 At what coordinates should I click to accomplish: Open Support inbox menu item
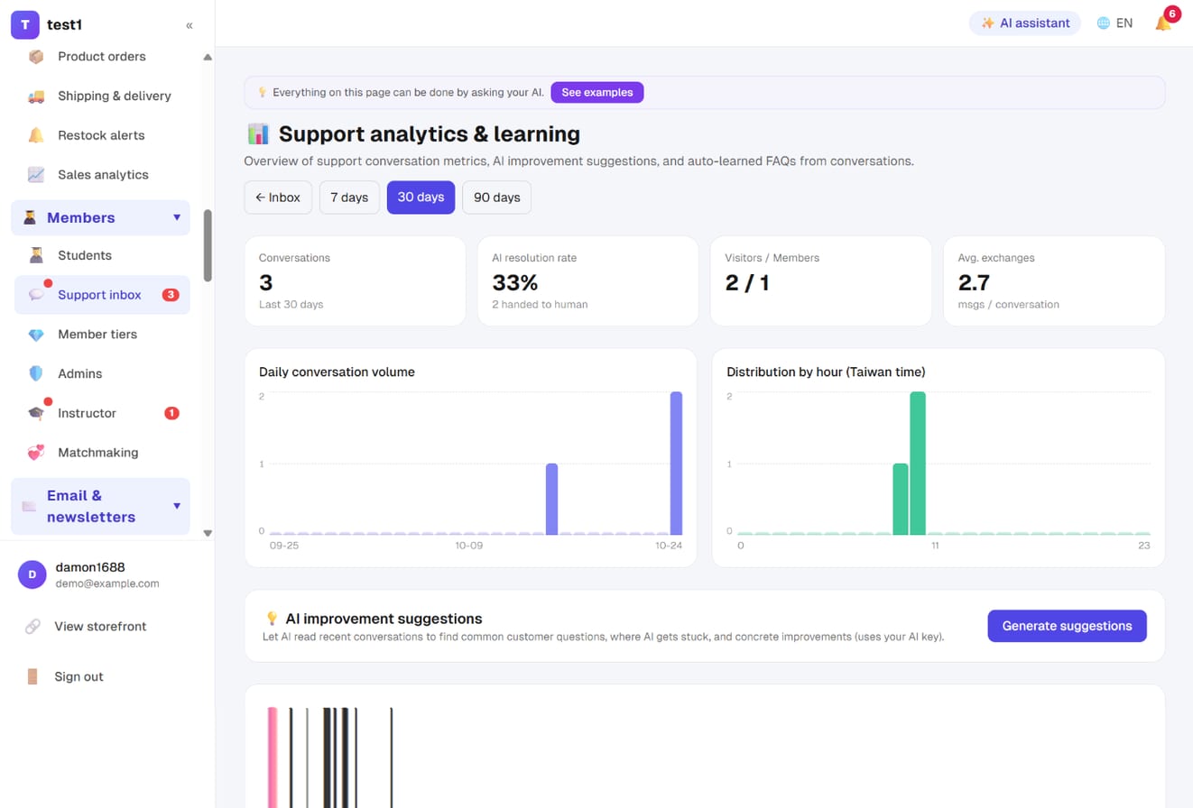[102, 295]
